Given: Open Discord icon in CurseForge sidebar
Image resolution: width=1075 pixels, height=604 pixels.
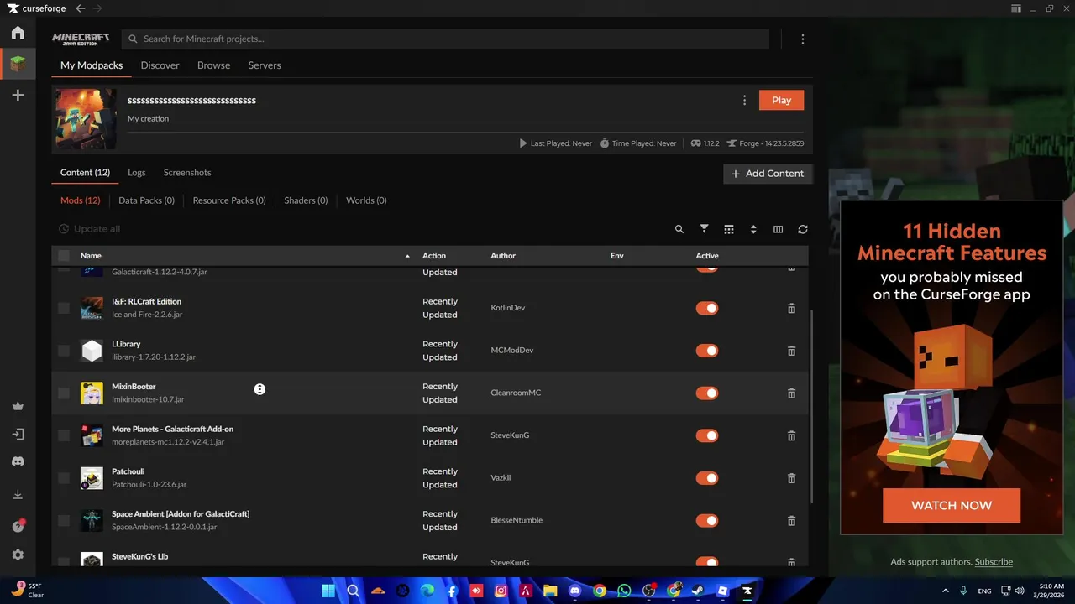Looking at the screenshot, I should point(18,461).
